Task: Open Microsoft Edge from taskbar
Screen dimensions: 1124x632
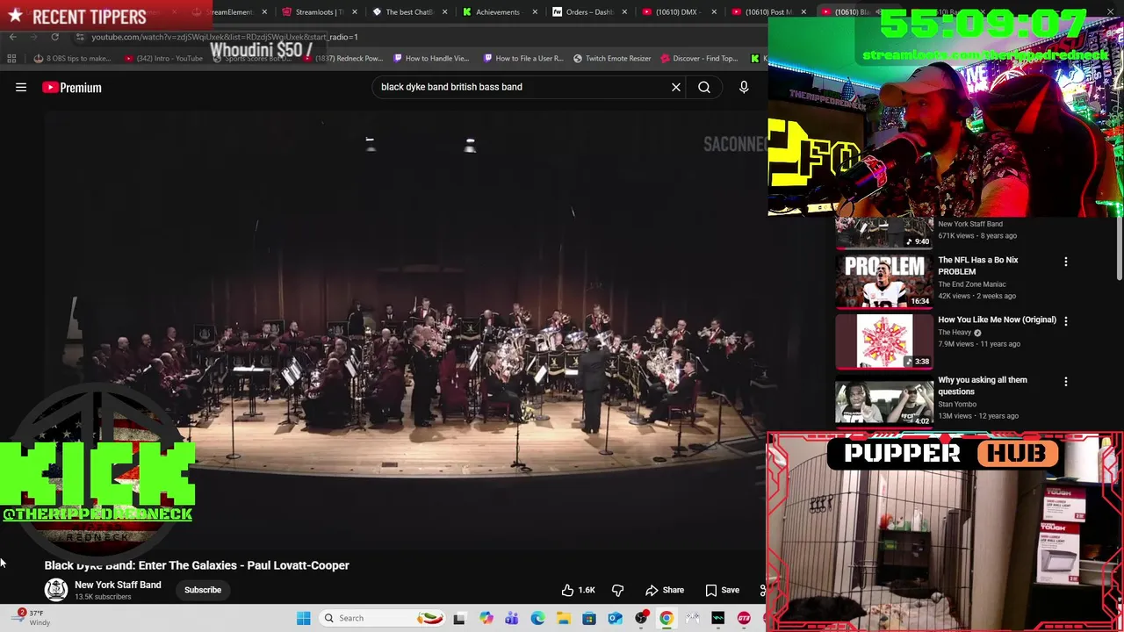Action: pos(537,618)
